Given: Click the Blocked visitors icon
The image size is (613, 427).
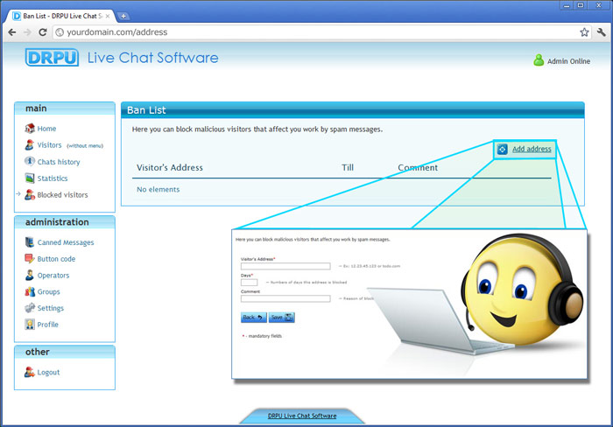Looking at the screenshot, I should (30, 194).
